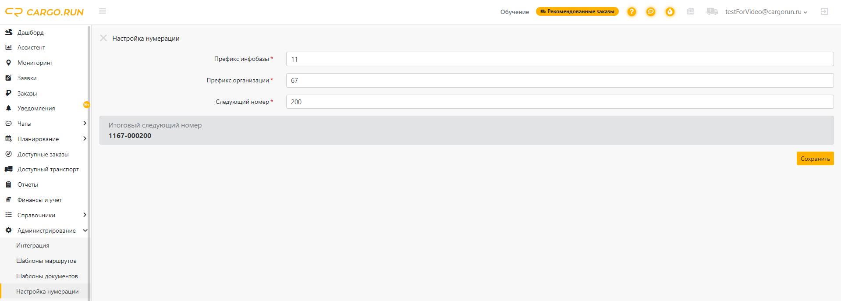
Task: Open Шаблоны маршрутов submenu item
Action: (x=46, y=261)
